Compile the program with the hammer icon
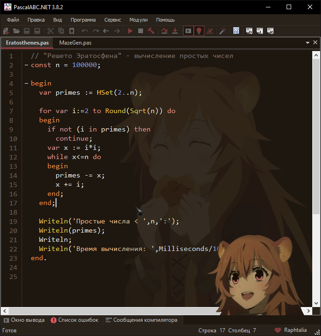 click(151, 31)
